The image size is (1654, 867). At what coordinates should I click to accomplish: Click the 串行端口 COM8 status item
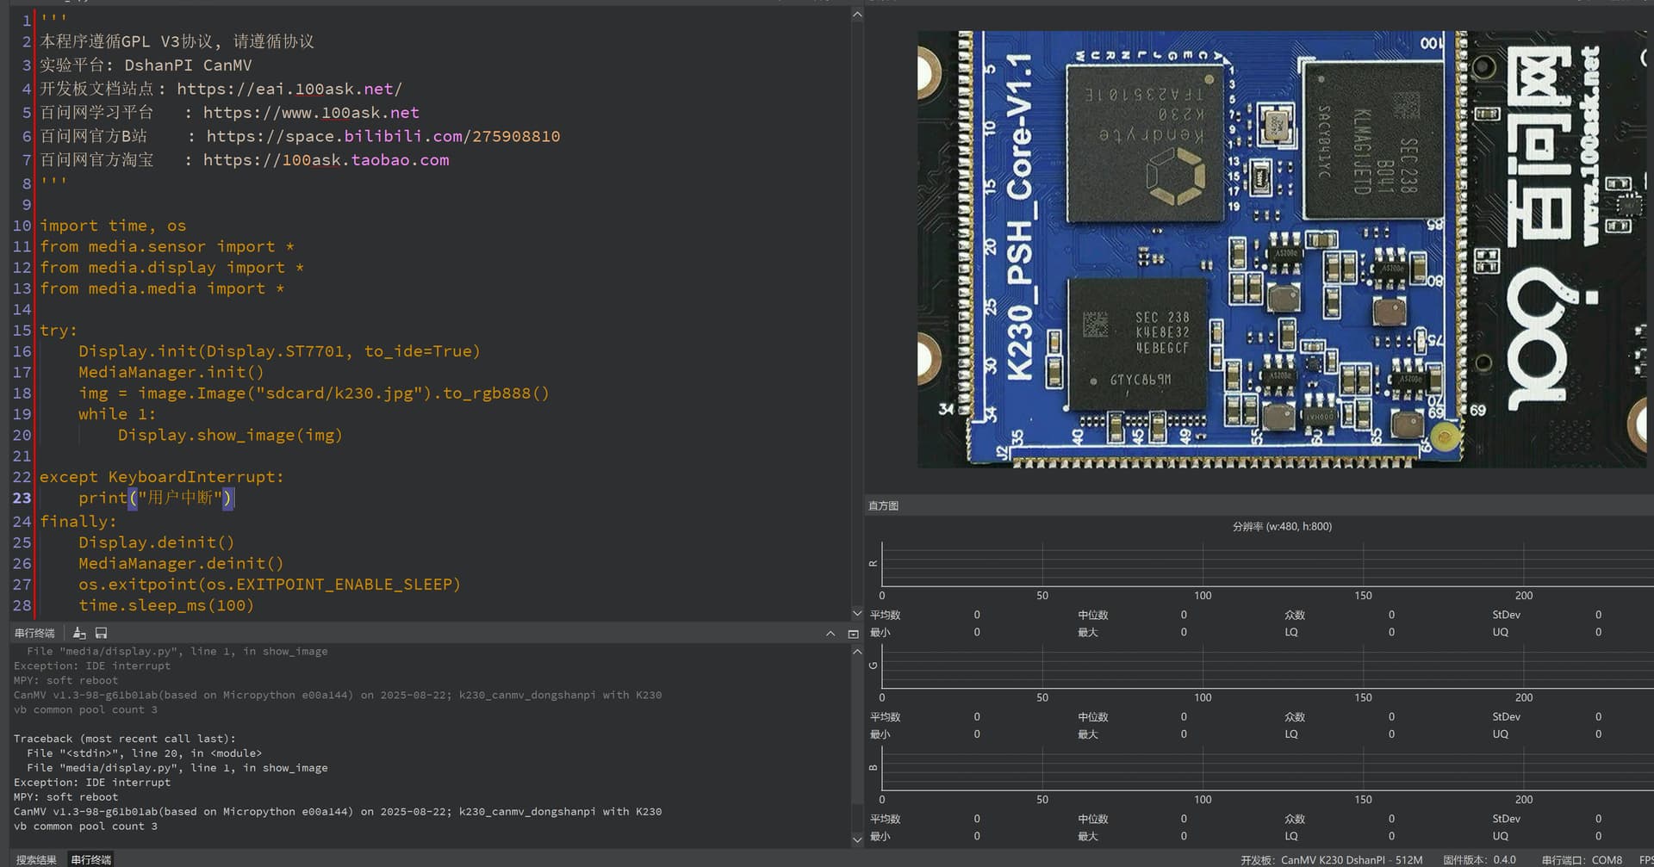pos(1582,859)
